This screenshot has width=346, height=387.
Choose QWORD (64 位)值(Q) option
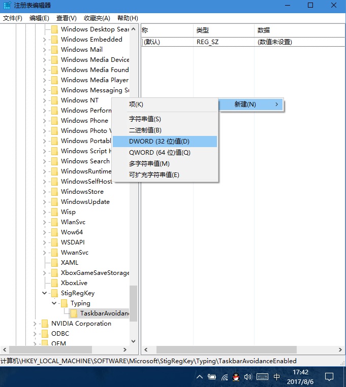click(165, 153)
